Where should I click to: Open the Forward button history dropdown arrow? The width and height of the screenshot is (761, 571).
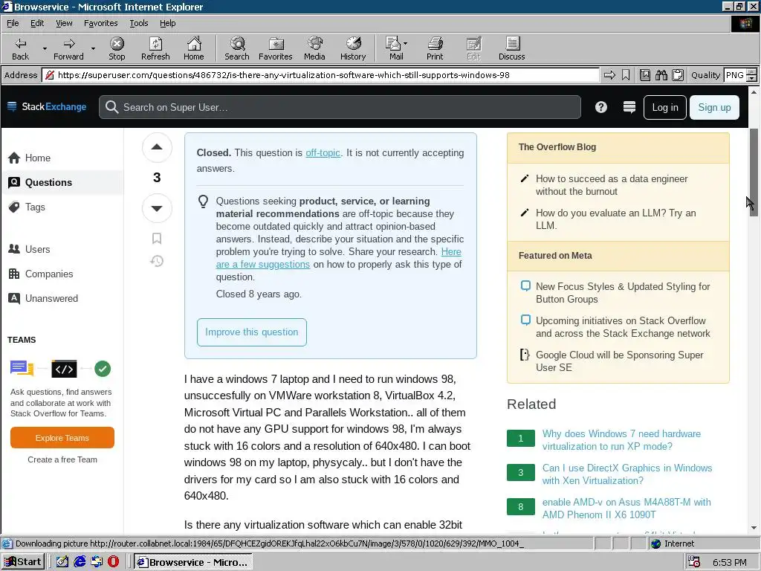tap(93, 48)
